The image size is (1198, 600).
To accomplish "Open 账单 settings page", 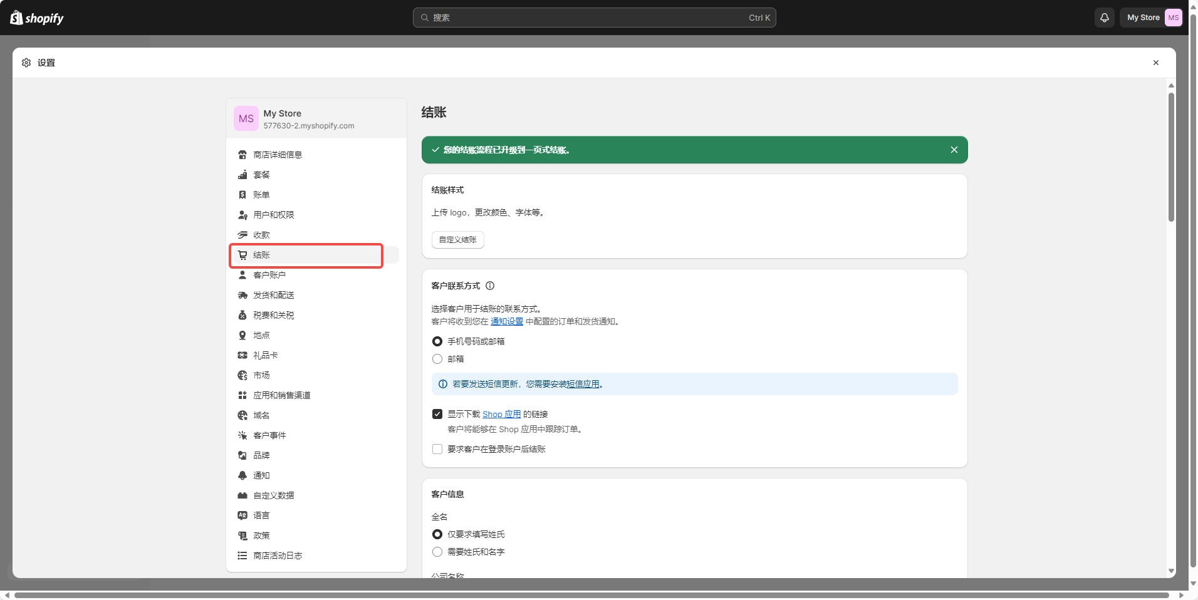I will tap(316, 195).
